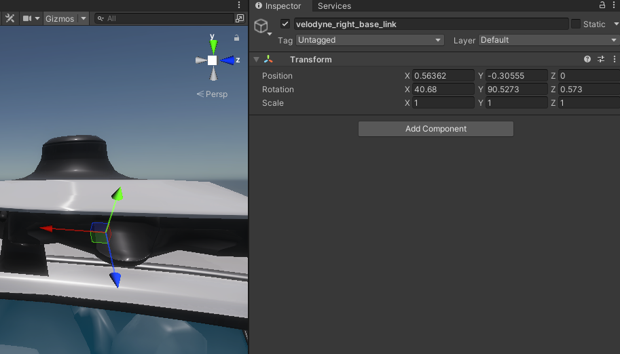Click the scene camera settings icon

pos(28,18)
